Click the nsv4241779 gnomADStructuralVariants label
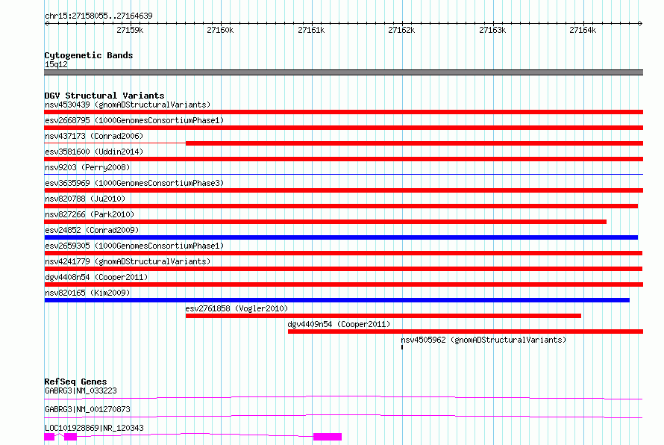This screenshot has width=664, height=445. click(x=128, y=261)
